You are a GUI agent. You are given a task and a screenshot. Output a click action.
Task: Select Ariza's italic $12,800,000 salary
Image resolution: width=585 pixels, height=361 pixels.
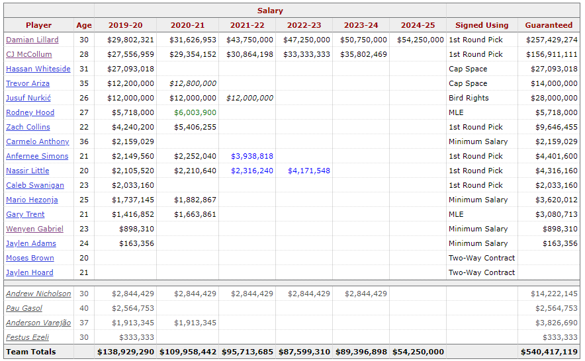pos(193,83)
